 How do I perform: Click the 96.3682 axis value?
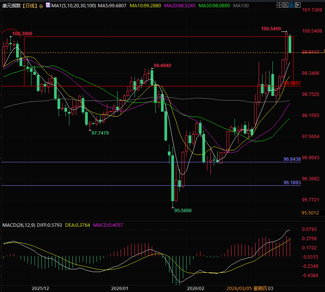[x=311, y=179]
